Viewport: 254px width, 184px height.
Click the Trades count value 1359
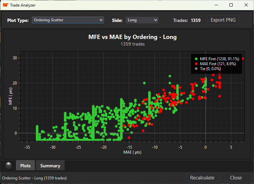pyautogui.click(x=196, y=20)
